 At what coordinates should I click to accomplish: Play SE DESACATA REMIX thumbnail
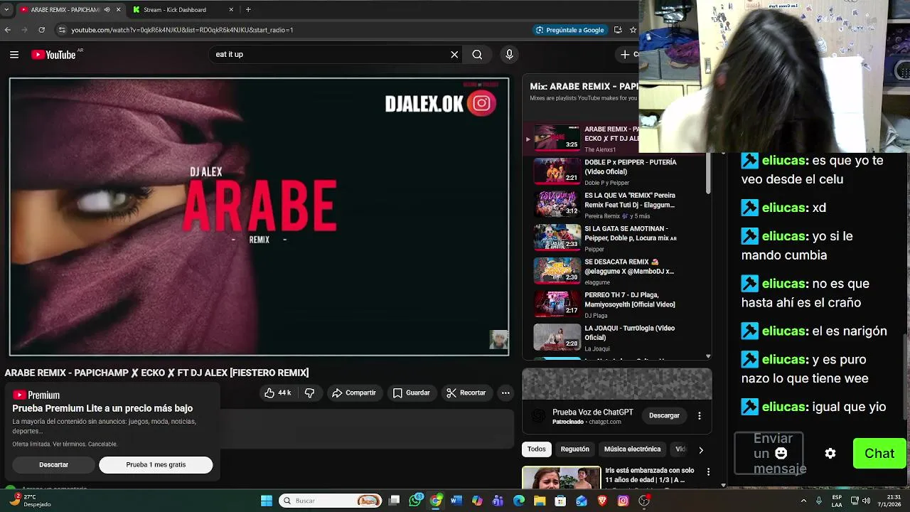pyautogui.click(x=557, y=271)
